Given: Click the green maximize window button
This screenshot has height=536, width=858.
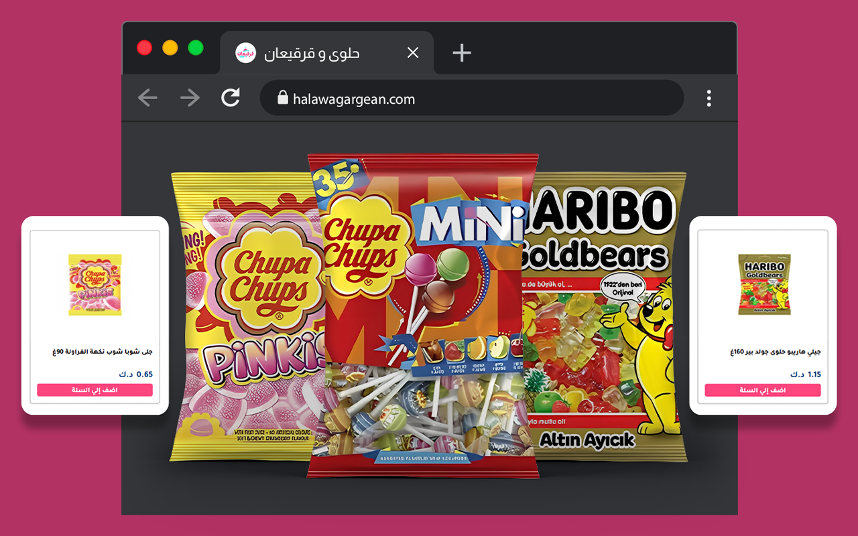Looking at the screenshot, I should (196, 48).
